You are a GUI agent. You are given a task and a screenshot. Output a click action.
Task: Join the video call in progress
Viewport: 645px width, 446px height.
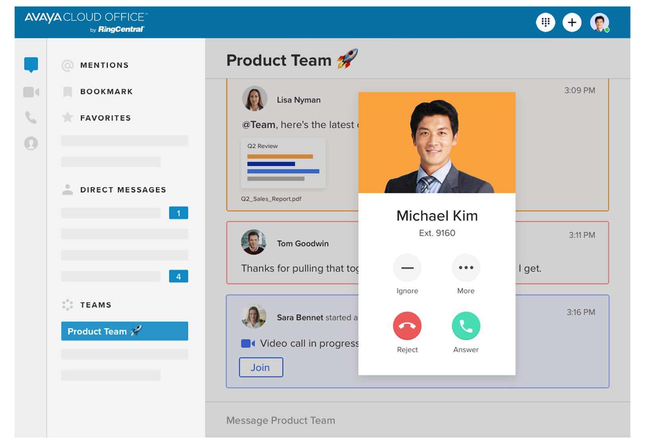tap(261, 367)
